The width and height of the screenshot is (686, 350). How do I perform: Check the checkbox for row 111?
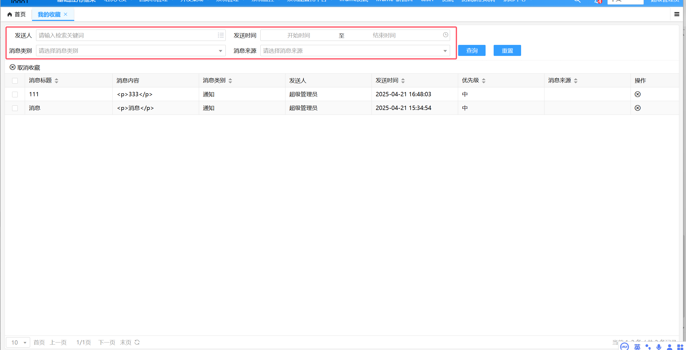(x=15, y=94)
